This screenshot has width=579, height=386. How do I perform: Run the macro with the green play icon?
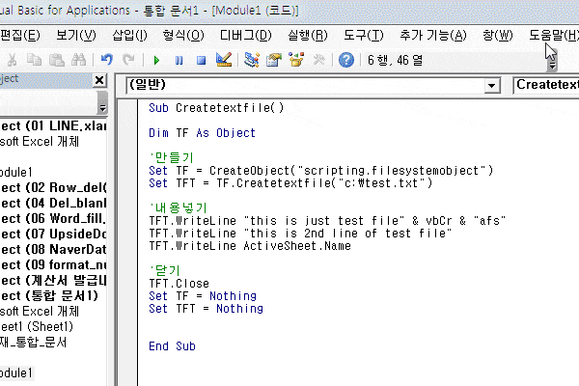[x=156, y=60]
